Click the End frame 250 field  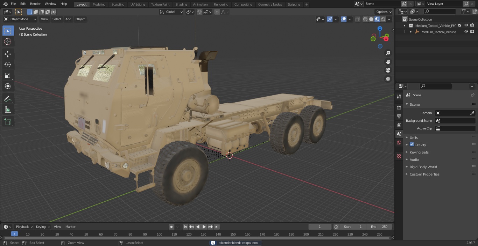[379, 227]
